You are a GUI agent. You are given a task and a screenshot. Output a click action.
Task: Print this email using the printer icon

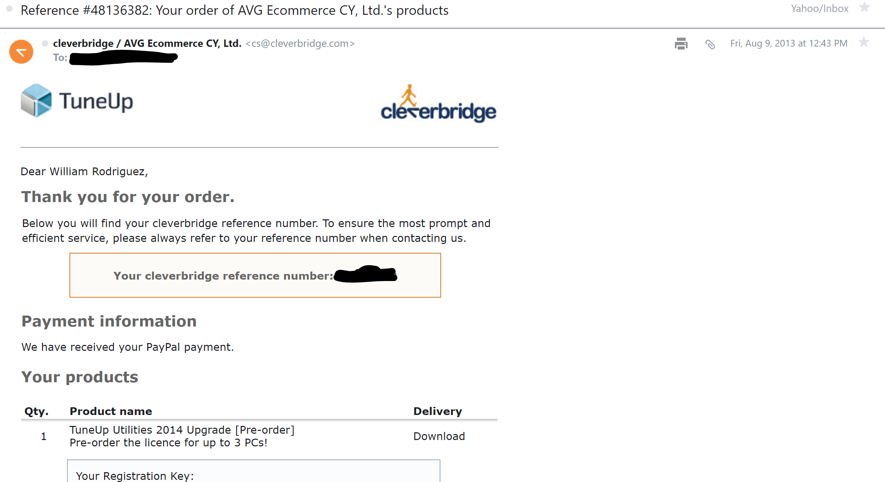pyautogui.click(x=681, y=44)
